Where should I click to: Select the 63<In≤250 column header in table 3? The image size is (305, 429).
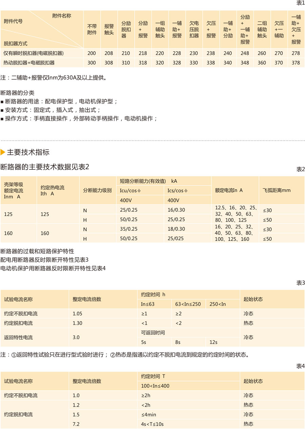point(188,304)
